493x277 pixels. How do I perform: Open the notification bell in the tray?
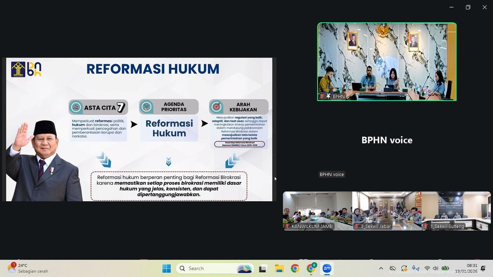483,268
